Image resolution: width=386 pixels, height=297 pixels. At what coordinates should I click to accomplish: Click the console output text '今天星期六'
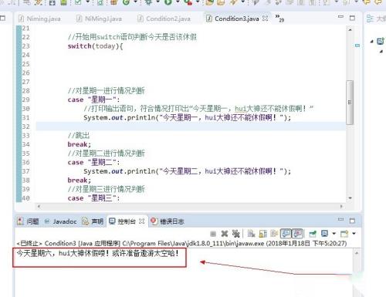coord(33,253)
